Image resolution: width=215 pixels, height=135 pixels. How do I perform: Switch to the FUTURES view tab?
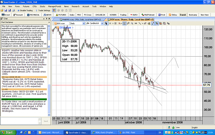[61, 15]
